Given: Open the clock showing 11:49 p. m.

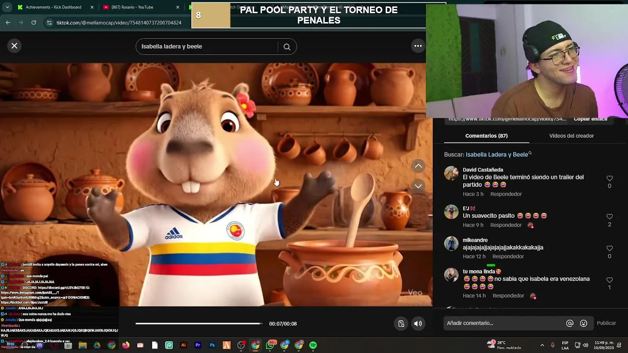Looking at the screenshot, I should click(603, 345).
